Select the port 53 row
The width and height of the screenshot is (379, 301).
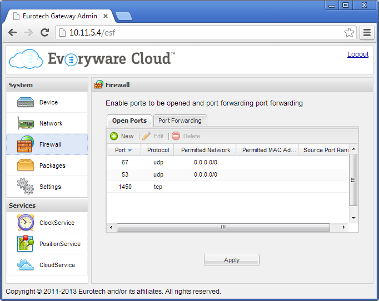pyautogui.click(x=228, y=174)
